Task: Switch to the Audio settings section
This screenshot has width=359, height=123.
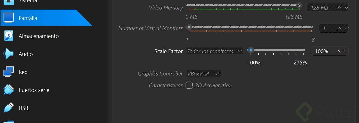Action: coord(26,54)
